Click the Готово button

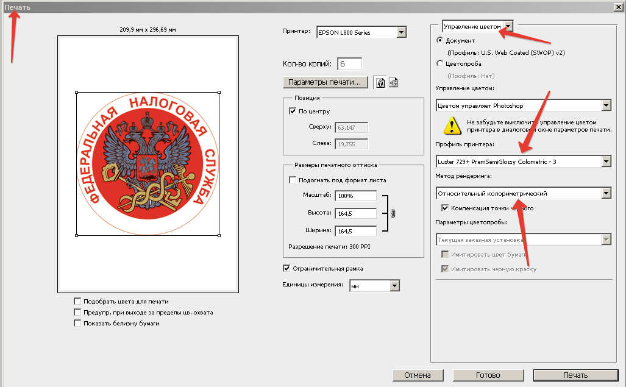[488, 375]
